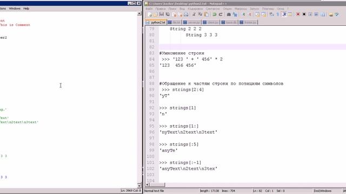This screenshot has width=346, height=194.
Task: Click the line '>>> strings[1:]'
Action: 179,126
